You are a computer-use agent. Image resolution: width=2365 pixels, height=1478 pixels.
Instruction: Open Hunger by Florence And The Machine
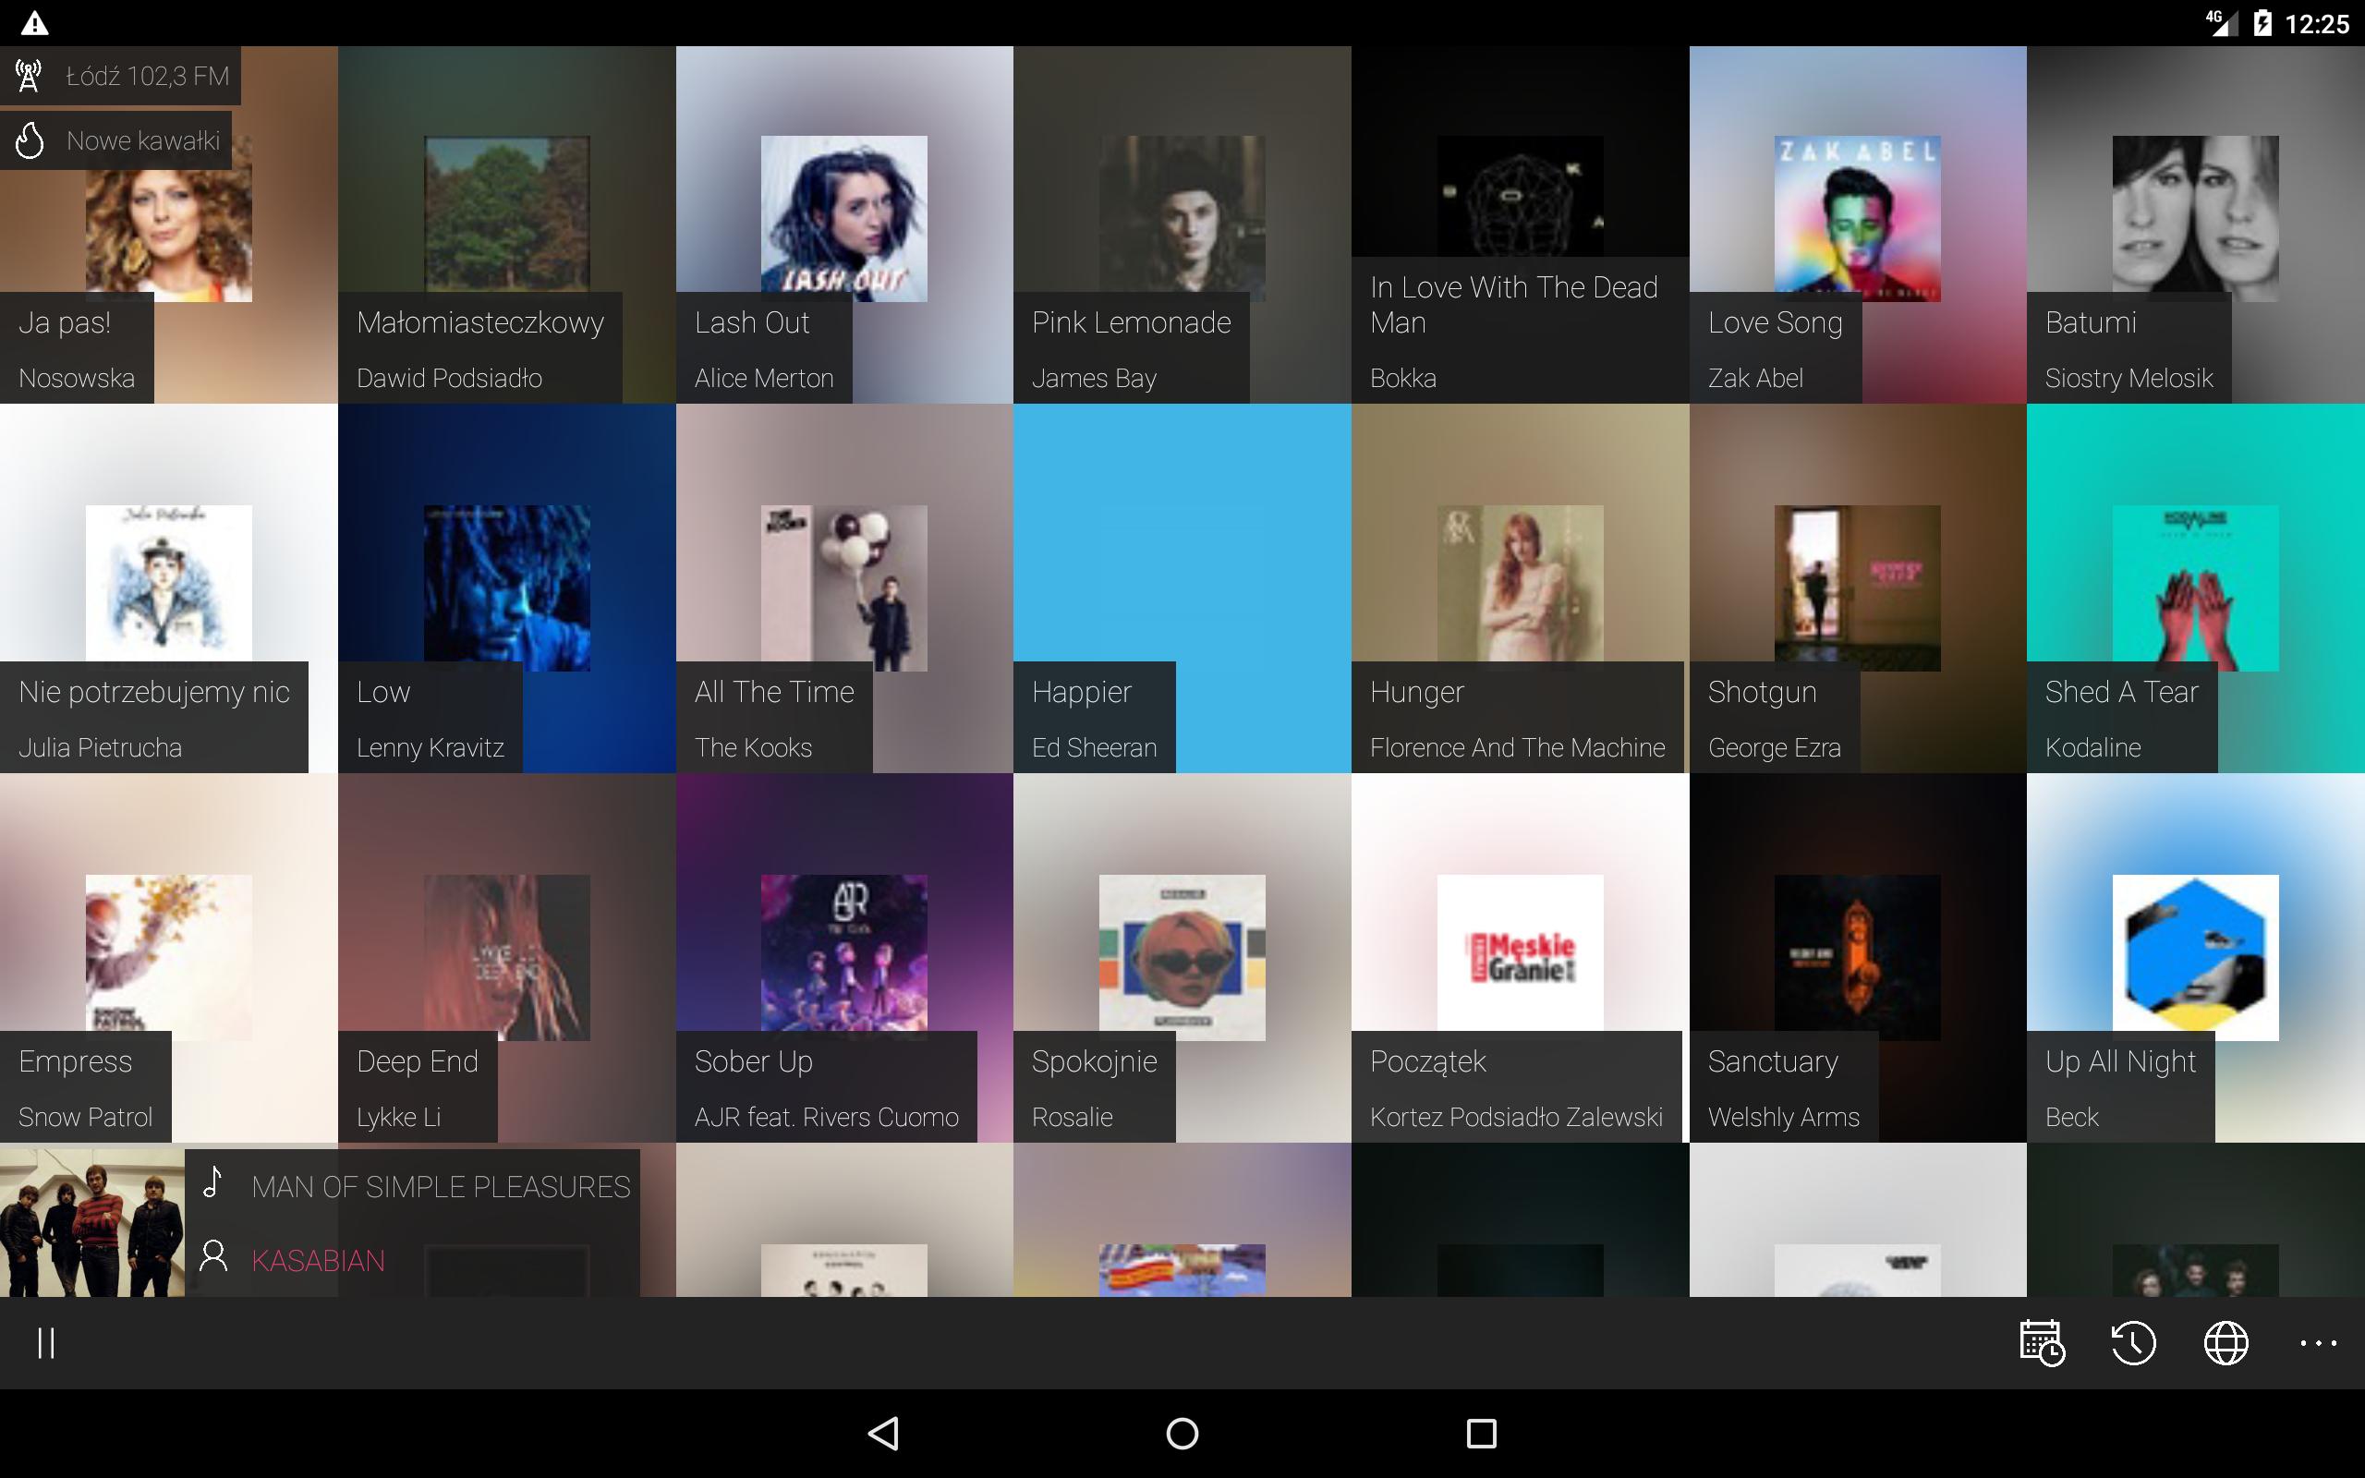(1520, 588)
